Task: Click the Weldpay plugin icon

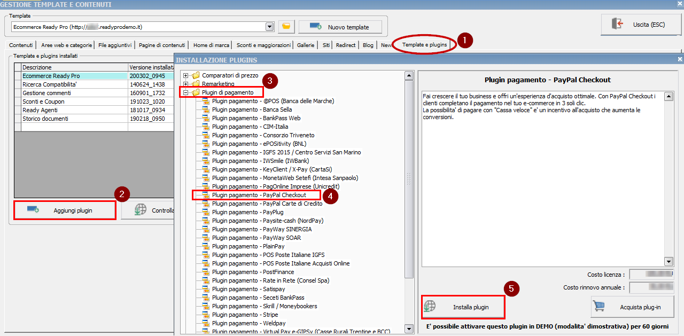Action: pos(206,323)
